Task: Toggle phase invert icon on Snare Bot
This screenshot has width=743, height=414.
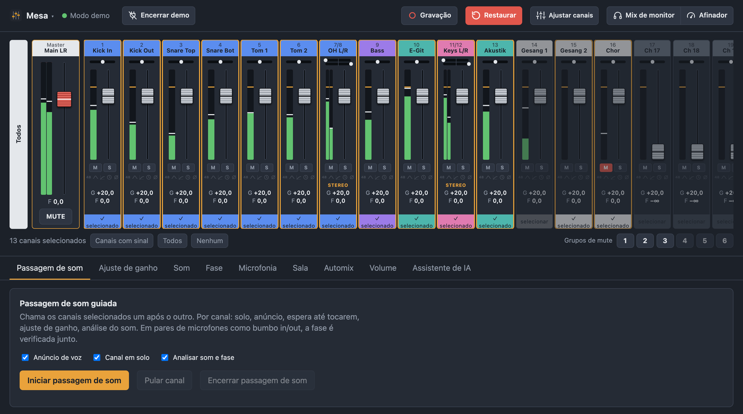Action: (x=234, y=177)
